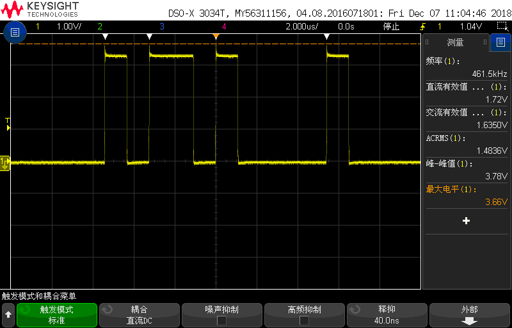
Task: Click the delay 0.0s value
Action: (x=346, y=27)
